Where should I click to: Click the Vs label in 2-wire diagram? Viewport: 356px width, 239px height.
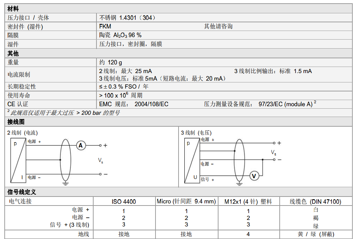point(100,161)
